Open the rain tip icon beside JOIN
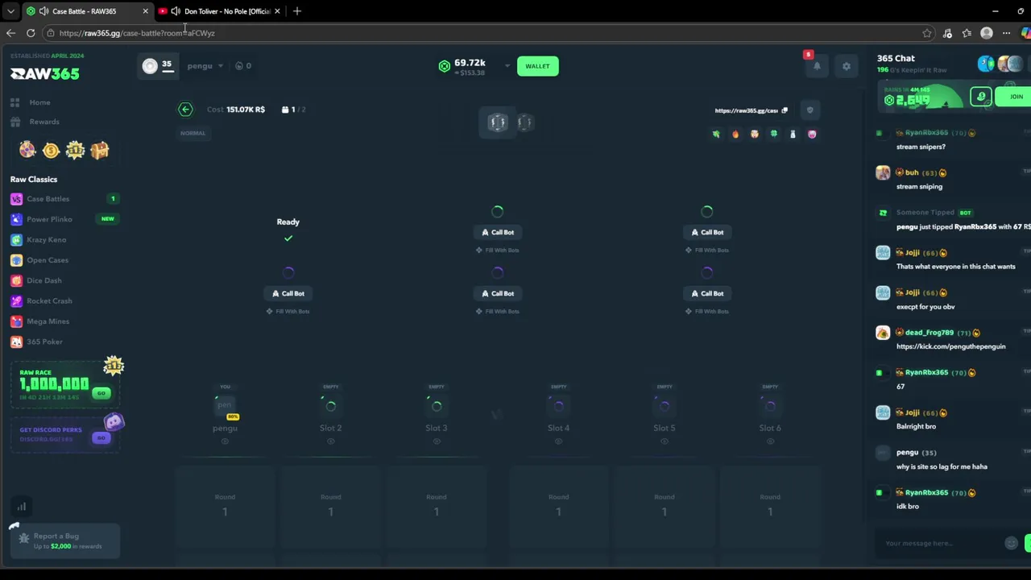This screenshot has height=580, width=1031. tap(981, 97)
